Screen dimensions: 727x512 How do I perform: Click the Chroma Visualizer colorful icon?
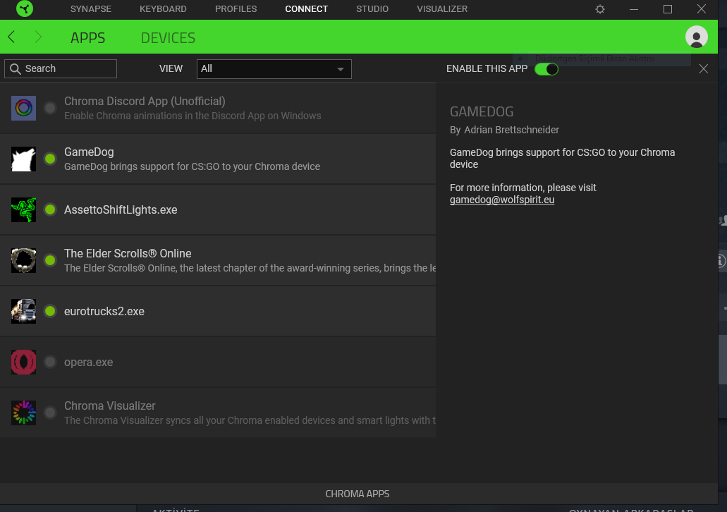tap(24, 413)
